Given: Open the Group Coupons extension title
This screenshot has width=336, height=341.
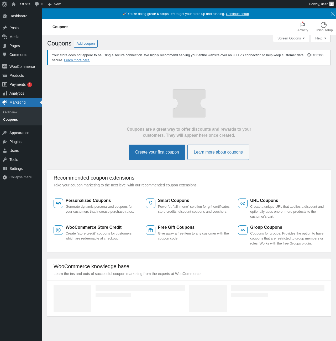Looking at the screenshot, I should [266, 227].
